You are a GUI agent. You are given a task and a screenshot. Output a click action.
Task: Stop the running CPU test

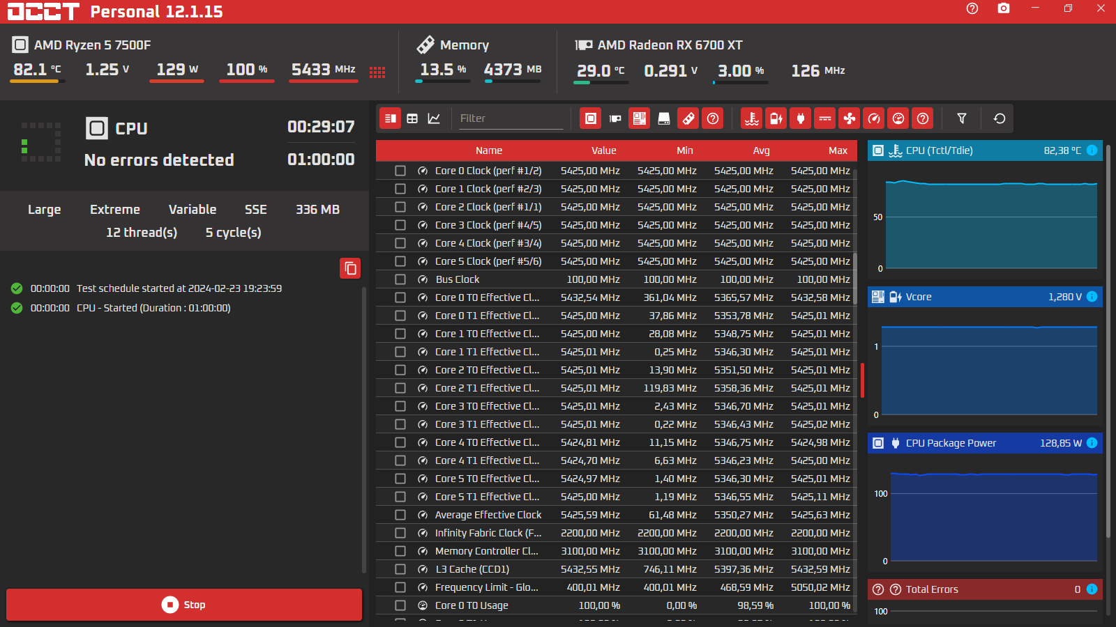184,605
